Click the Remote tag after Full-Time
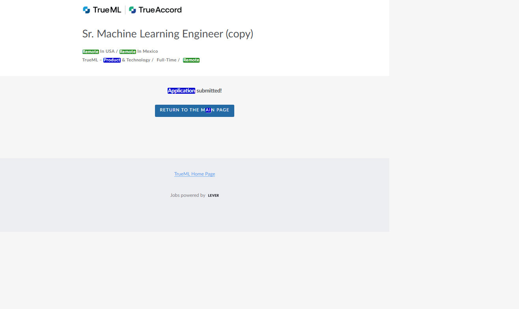The width and height of the screenshot is (519, 309). (191, 60)
